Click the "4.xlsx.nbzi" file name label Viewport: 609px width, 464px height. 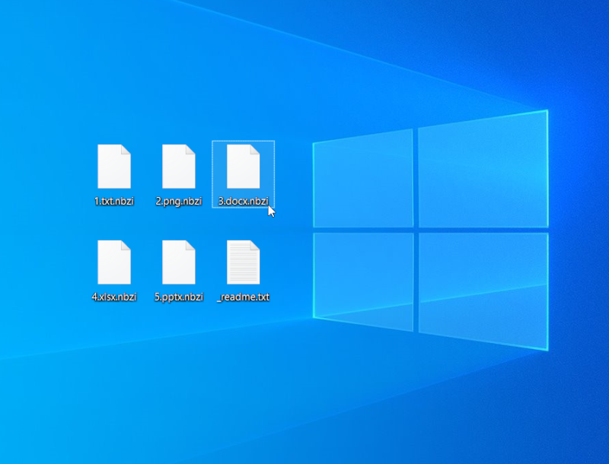pos(114,297)
